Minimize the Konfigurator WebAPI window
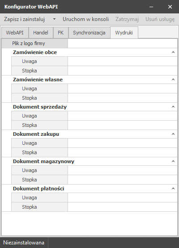Screen dimensions: 179x248 pos(151,7)
